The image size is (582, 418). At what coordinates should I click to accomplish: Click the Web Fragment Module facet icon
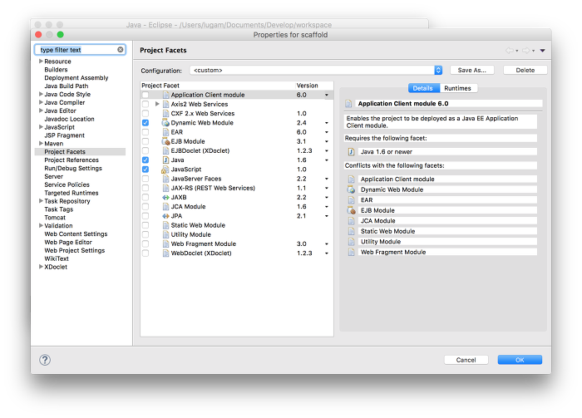(166, 243)
